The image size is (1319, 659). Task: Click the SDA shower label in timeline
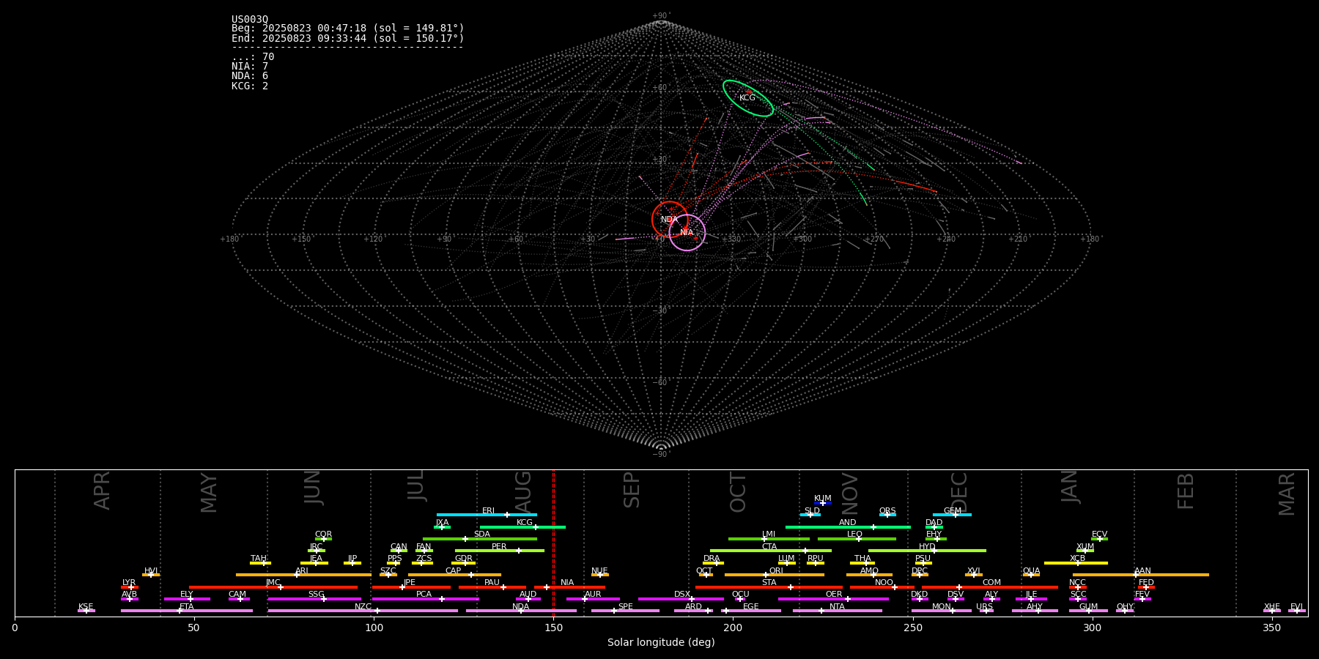[482, 535]
